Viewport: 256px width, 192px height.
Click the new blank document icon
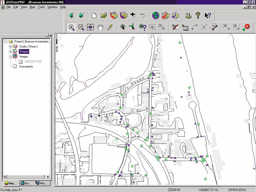pos(94,15)
